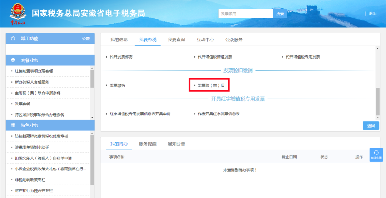Screen dimensions: 386x198
Task: Click the 特色业务 section header
Action: pos(50,125)
